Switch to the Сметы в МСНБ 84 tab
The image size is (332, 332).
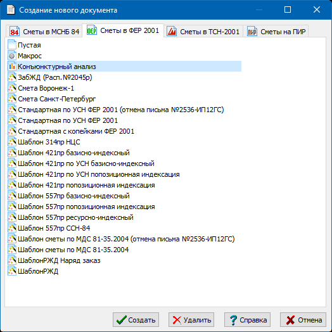[44, 32]
